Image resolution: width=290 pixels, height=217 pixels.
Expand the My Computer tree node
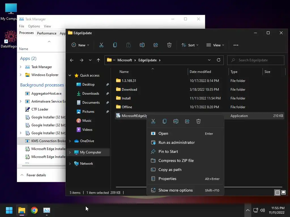click(70, 152)
